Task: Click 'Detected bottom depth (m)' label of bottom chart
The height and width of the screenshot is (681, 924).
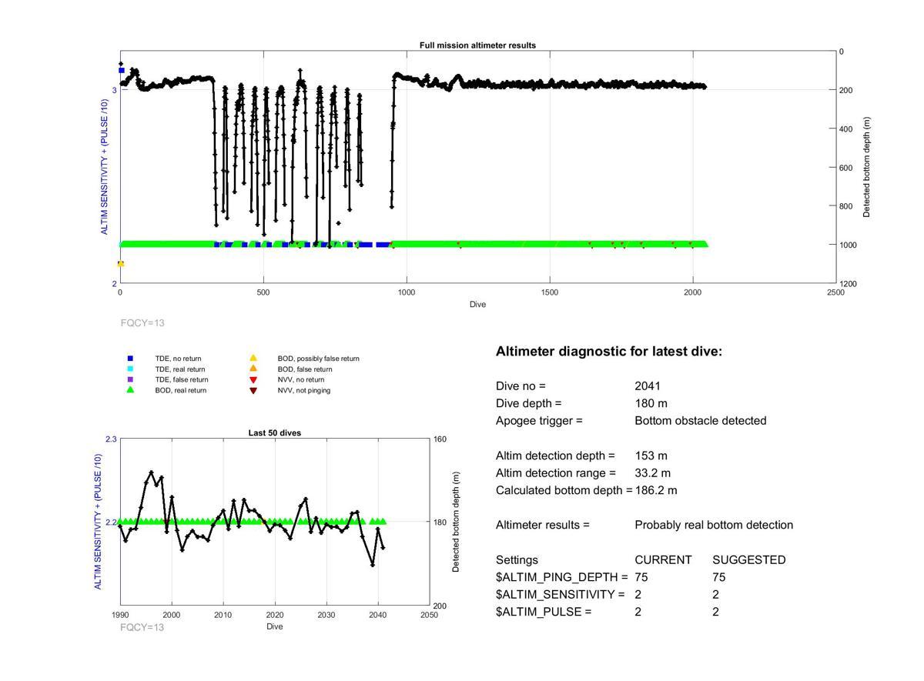Action: click(456, 522)
